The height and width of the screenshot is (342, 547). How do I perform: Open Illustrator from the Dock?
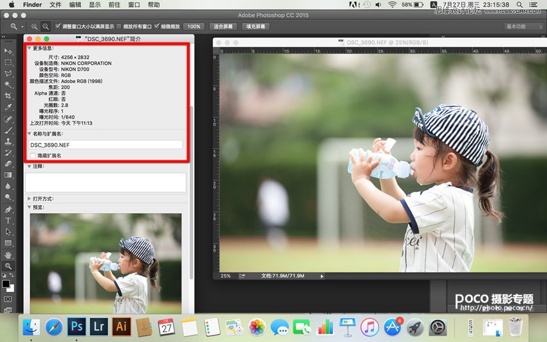coord(121,327)
